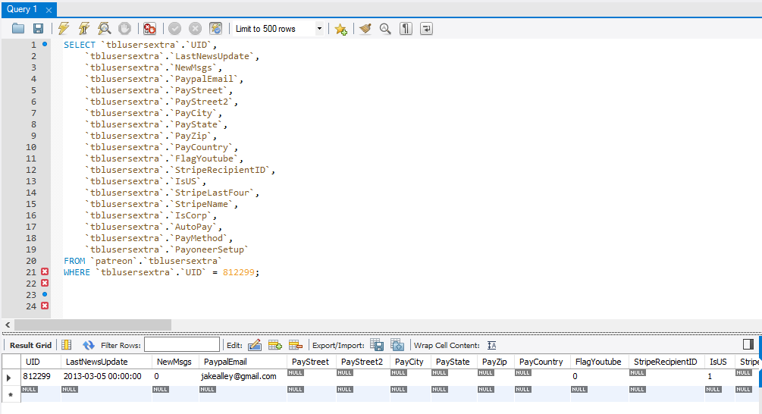Image resolution: width=762 pixels, height=414 pixels.
Task: Place cursor on the WHERE clause line
Action: (x=161, y=272)
